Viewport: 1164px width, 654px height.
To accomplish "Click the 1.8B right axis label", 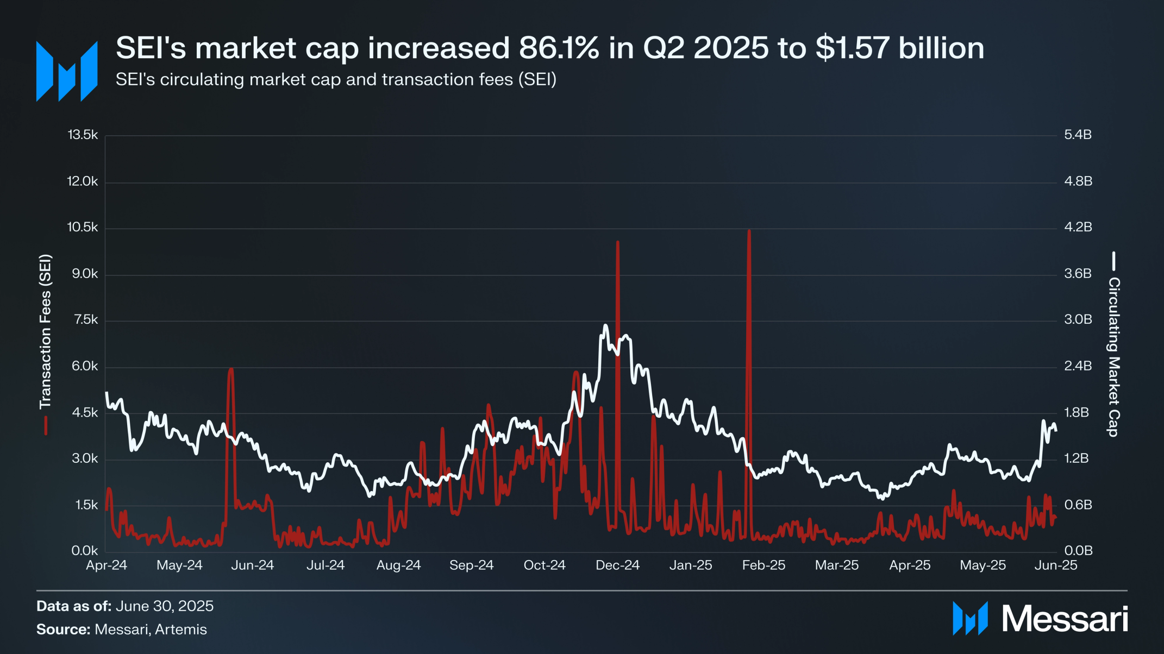I will pos(1077,412).
